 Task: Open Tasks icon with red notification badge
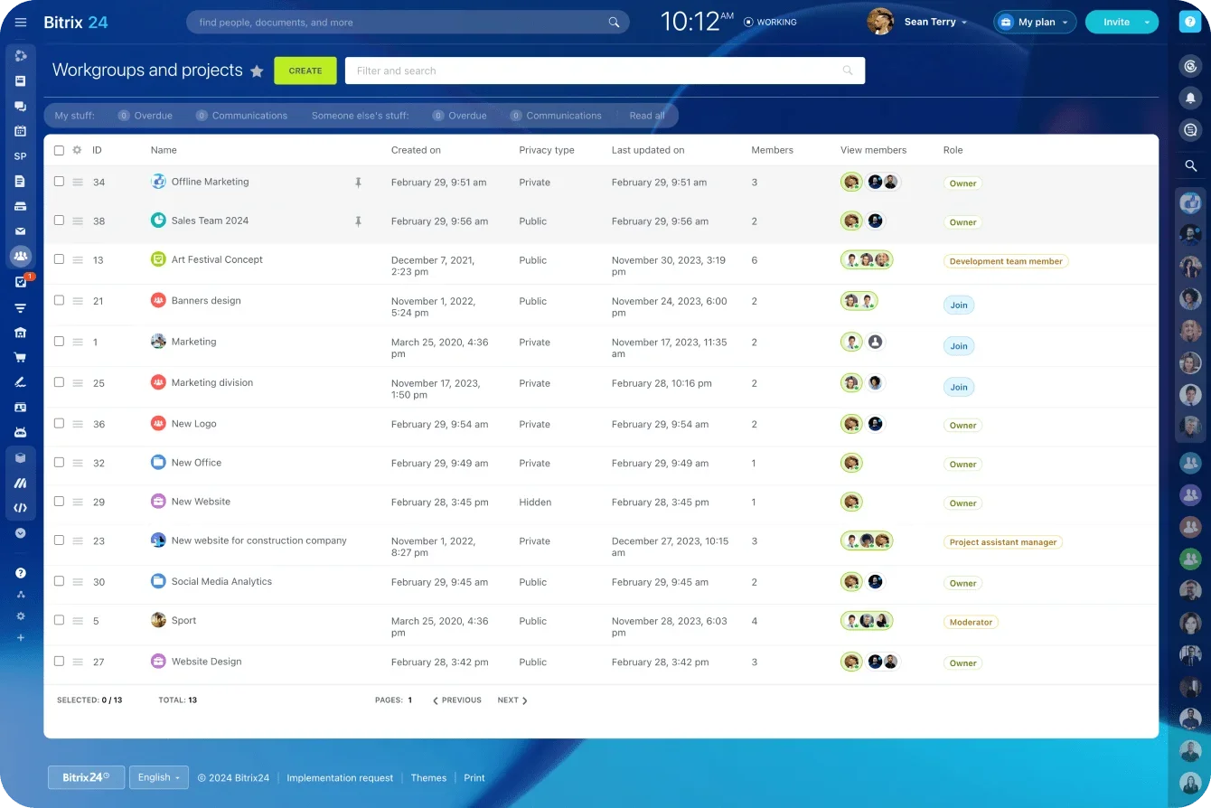point(20,282)
